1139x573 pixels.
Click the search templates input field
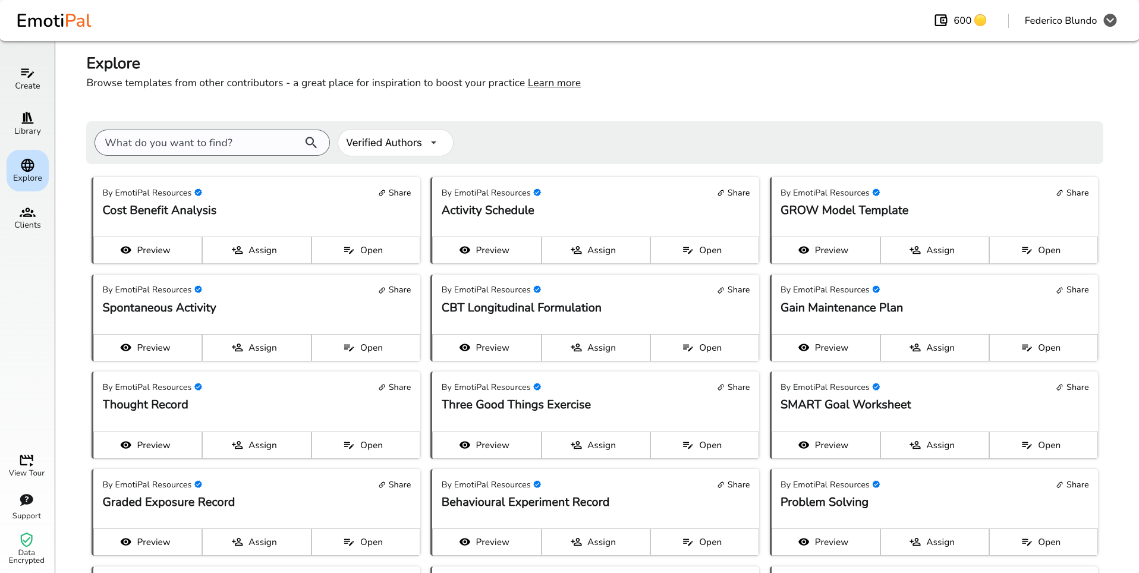click(x=212, y=143)
